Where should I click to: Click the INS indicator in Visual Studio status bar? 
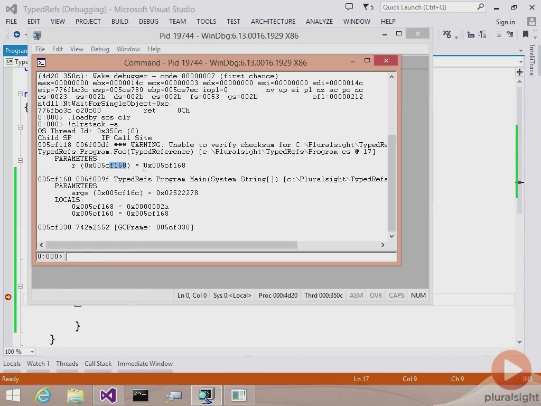[527, 379]
